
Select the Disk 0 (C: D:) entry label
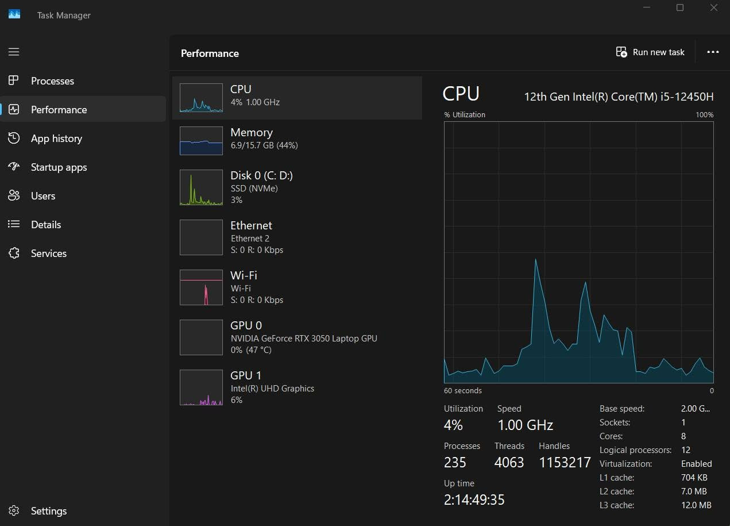pos(261,175)
